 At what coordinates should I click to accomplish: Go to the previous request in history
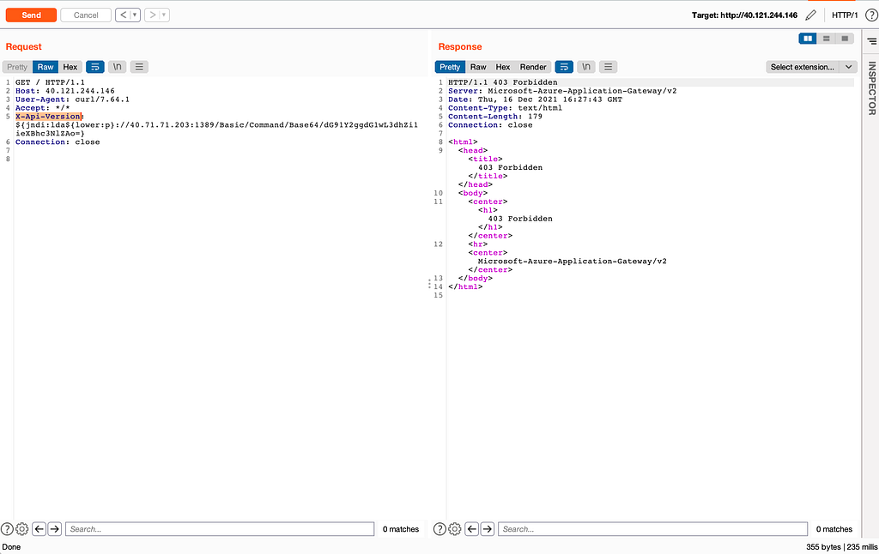(124, 15)
